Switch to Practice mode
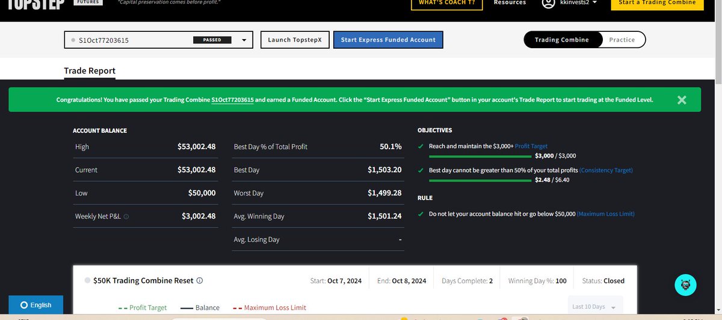This screenshot has width=722, height=320. point(622,40)
